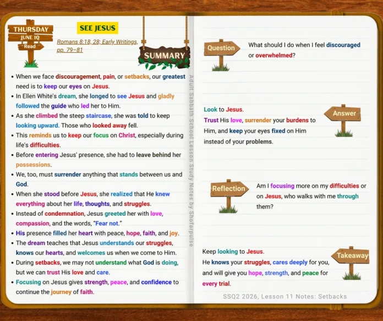Screen dimensions: 383x321
Task: Click the Thursday June 10 wooden signpost
Action: click(30, 43)
